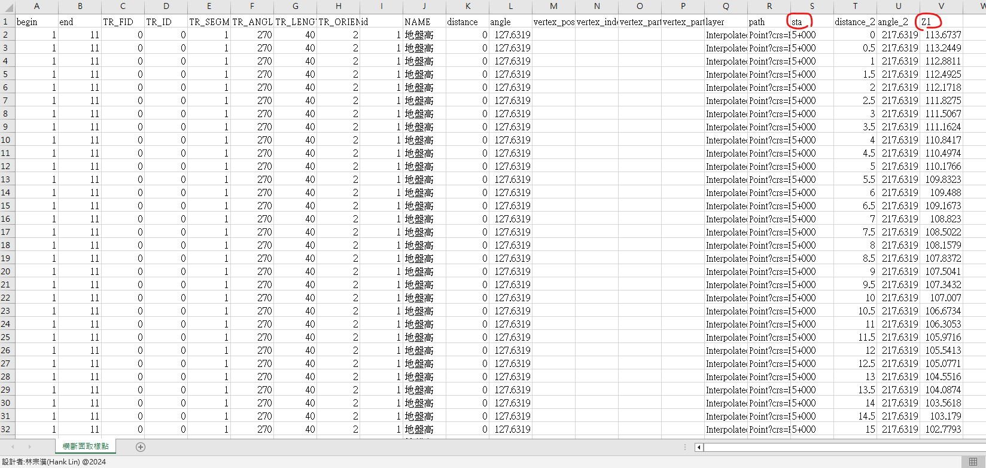Click the cell with value 113.2449
Image resolution: width=986 pixels, height=468 pixels.
(x=941, y=48)
